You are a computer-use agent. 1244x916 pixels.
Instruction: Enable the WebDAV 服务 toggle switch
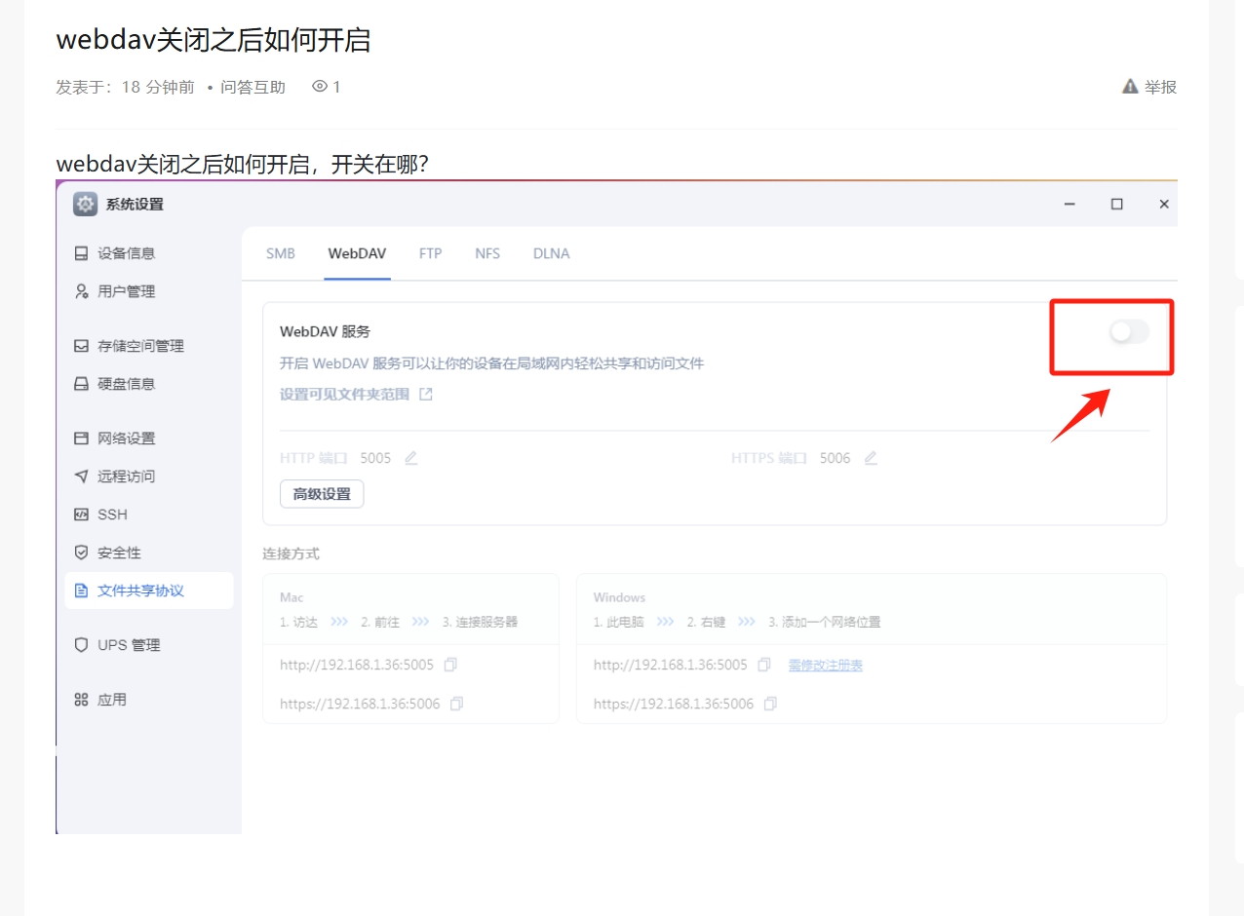click(1129, 332)
